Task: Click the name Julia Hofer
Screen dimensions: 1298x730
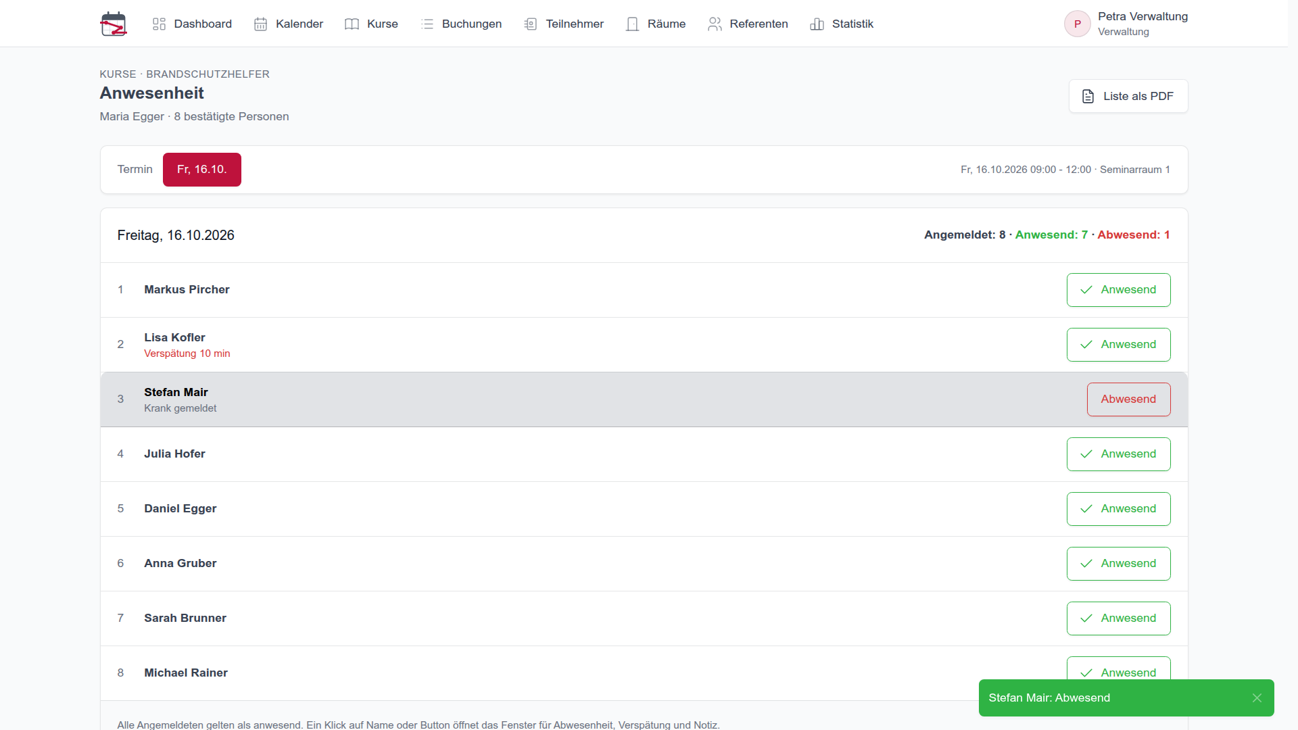Action: (x=174, y=454)
